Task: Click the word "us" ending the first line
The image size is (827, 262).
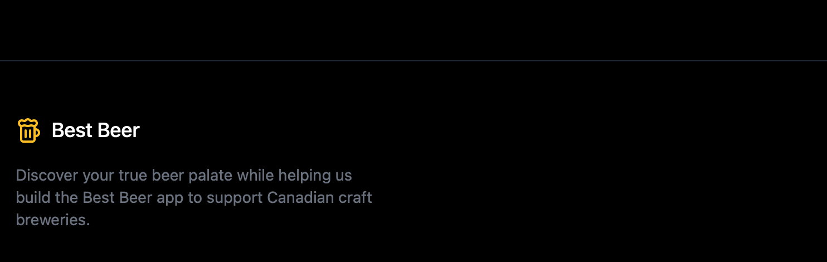Action: point(344,176)
